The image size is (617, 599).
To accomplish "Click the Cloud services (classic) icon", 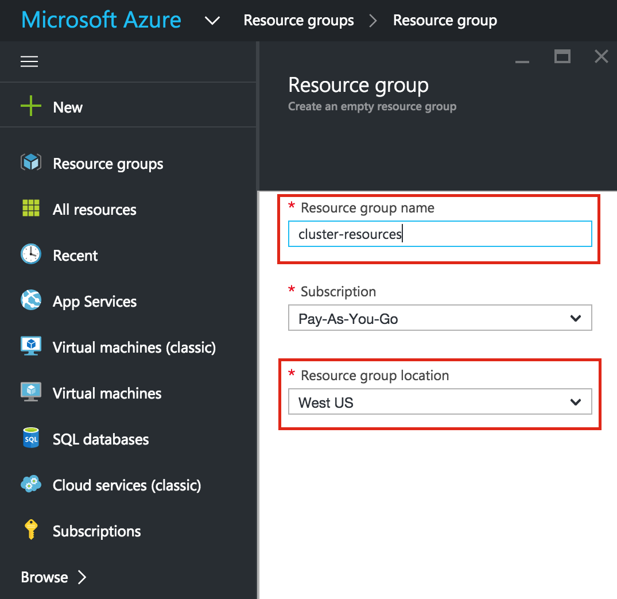I will (30, 484).
